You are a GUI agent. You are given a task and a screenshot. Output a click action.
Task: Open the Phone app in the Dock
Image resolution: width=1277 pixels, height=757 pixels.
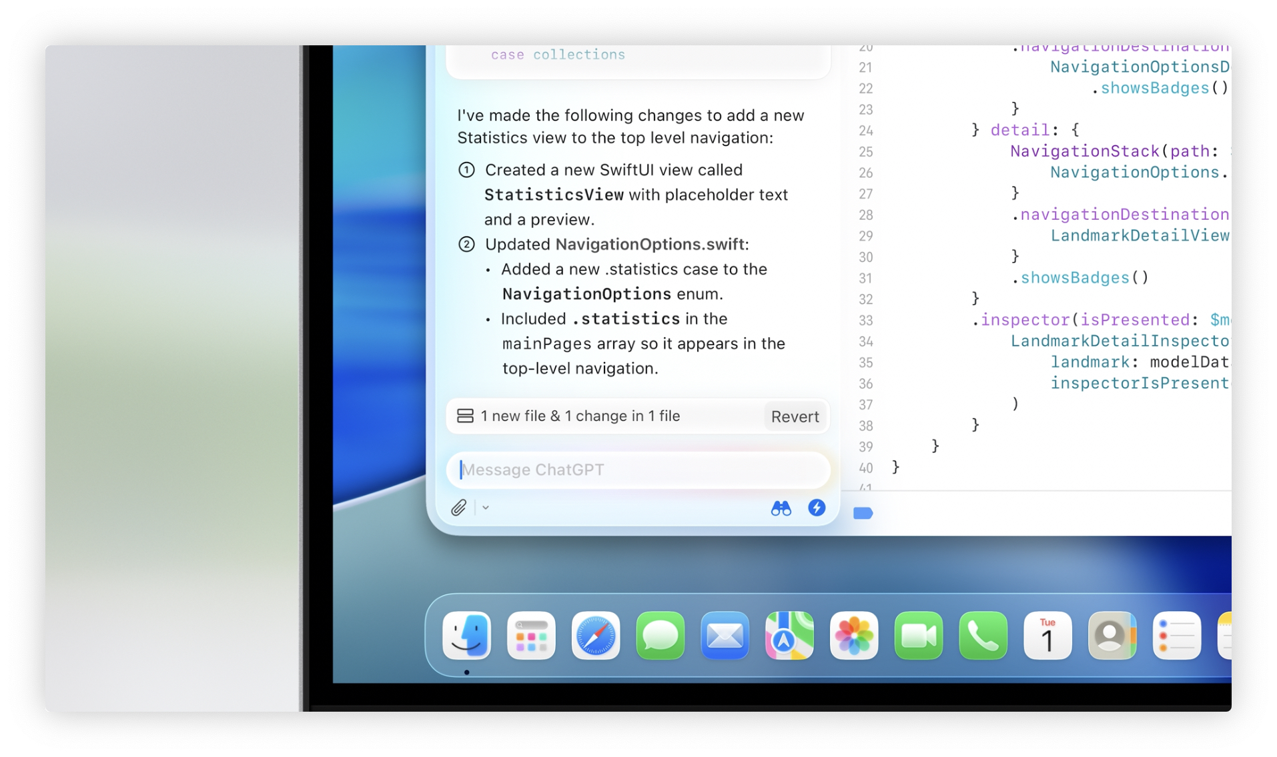tap(983, 636)
